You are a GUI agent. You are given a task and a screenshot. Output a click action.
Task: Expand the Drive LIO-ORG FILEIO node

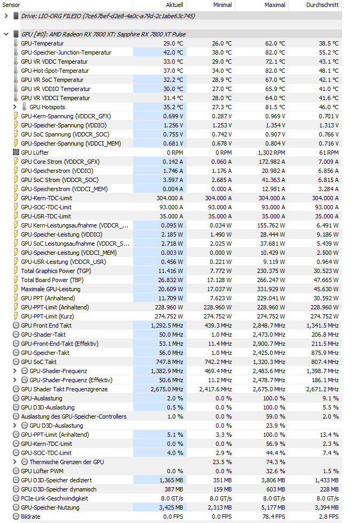click(6, 16)
